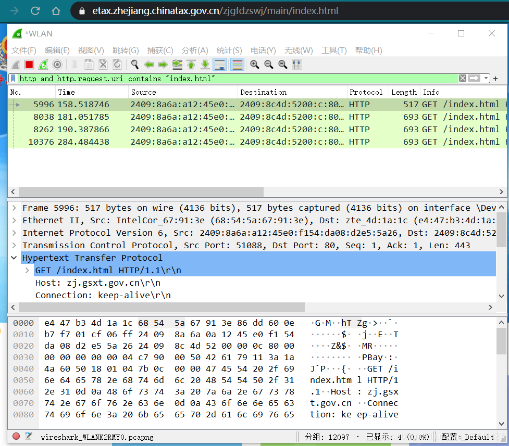Screen dimensions: 509x446
Task: Expand the GET /index.html request line
Action: [x=27, y=271]
